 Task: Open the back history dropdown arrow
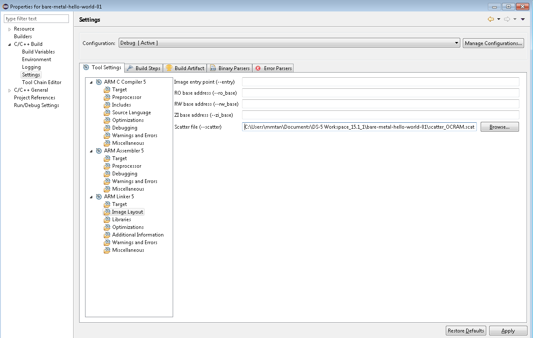pyautogui.click(x=499, y=19)
